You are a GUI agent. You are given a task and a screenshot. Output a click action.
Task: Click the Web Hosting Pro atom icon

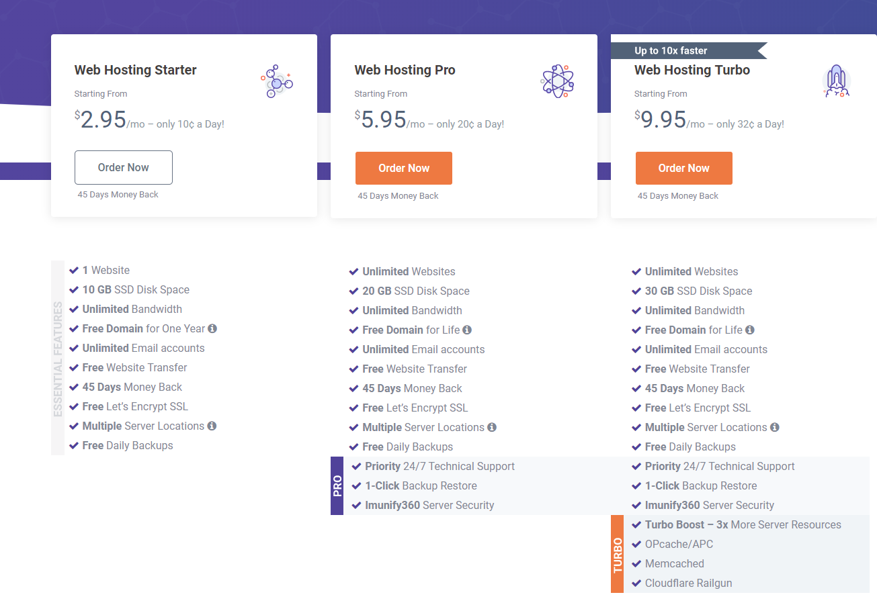coord(557,82)
